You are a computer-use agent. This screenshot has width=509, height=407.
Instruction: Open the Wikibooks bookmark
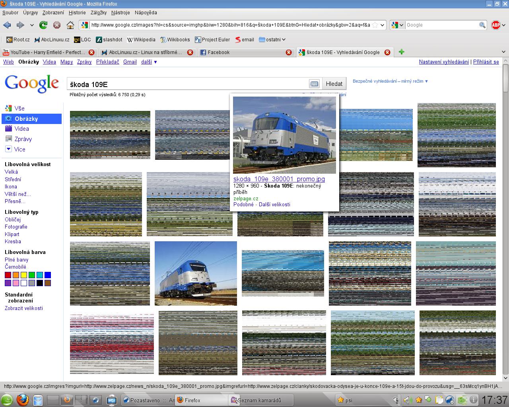(175, 39)
